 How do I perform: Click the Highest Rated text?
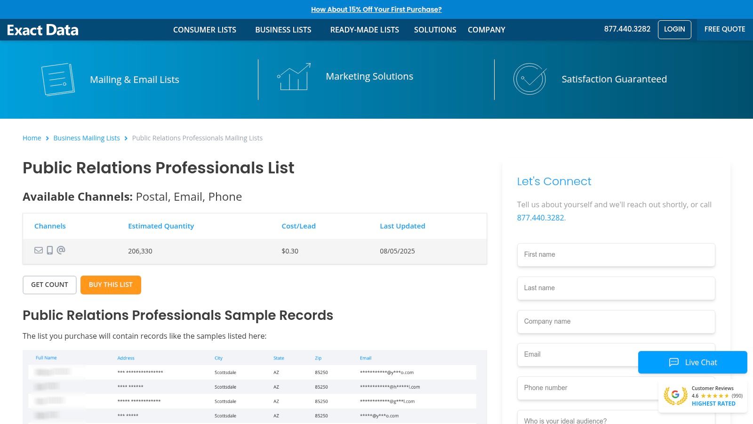[713, 404]
